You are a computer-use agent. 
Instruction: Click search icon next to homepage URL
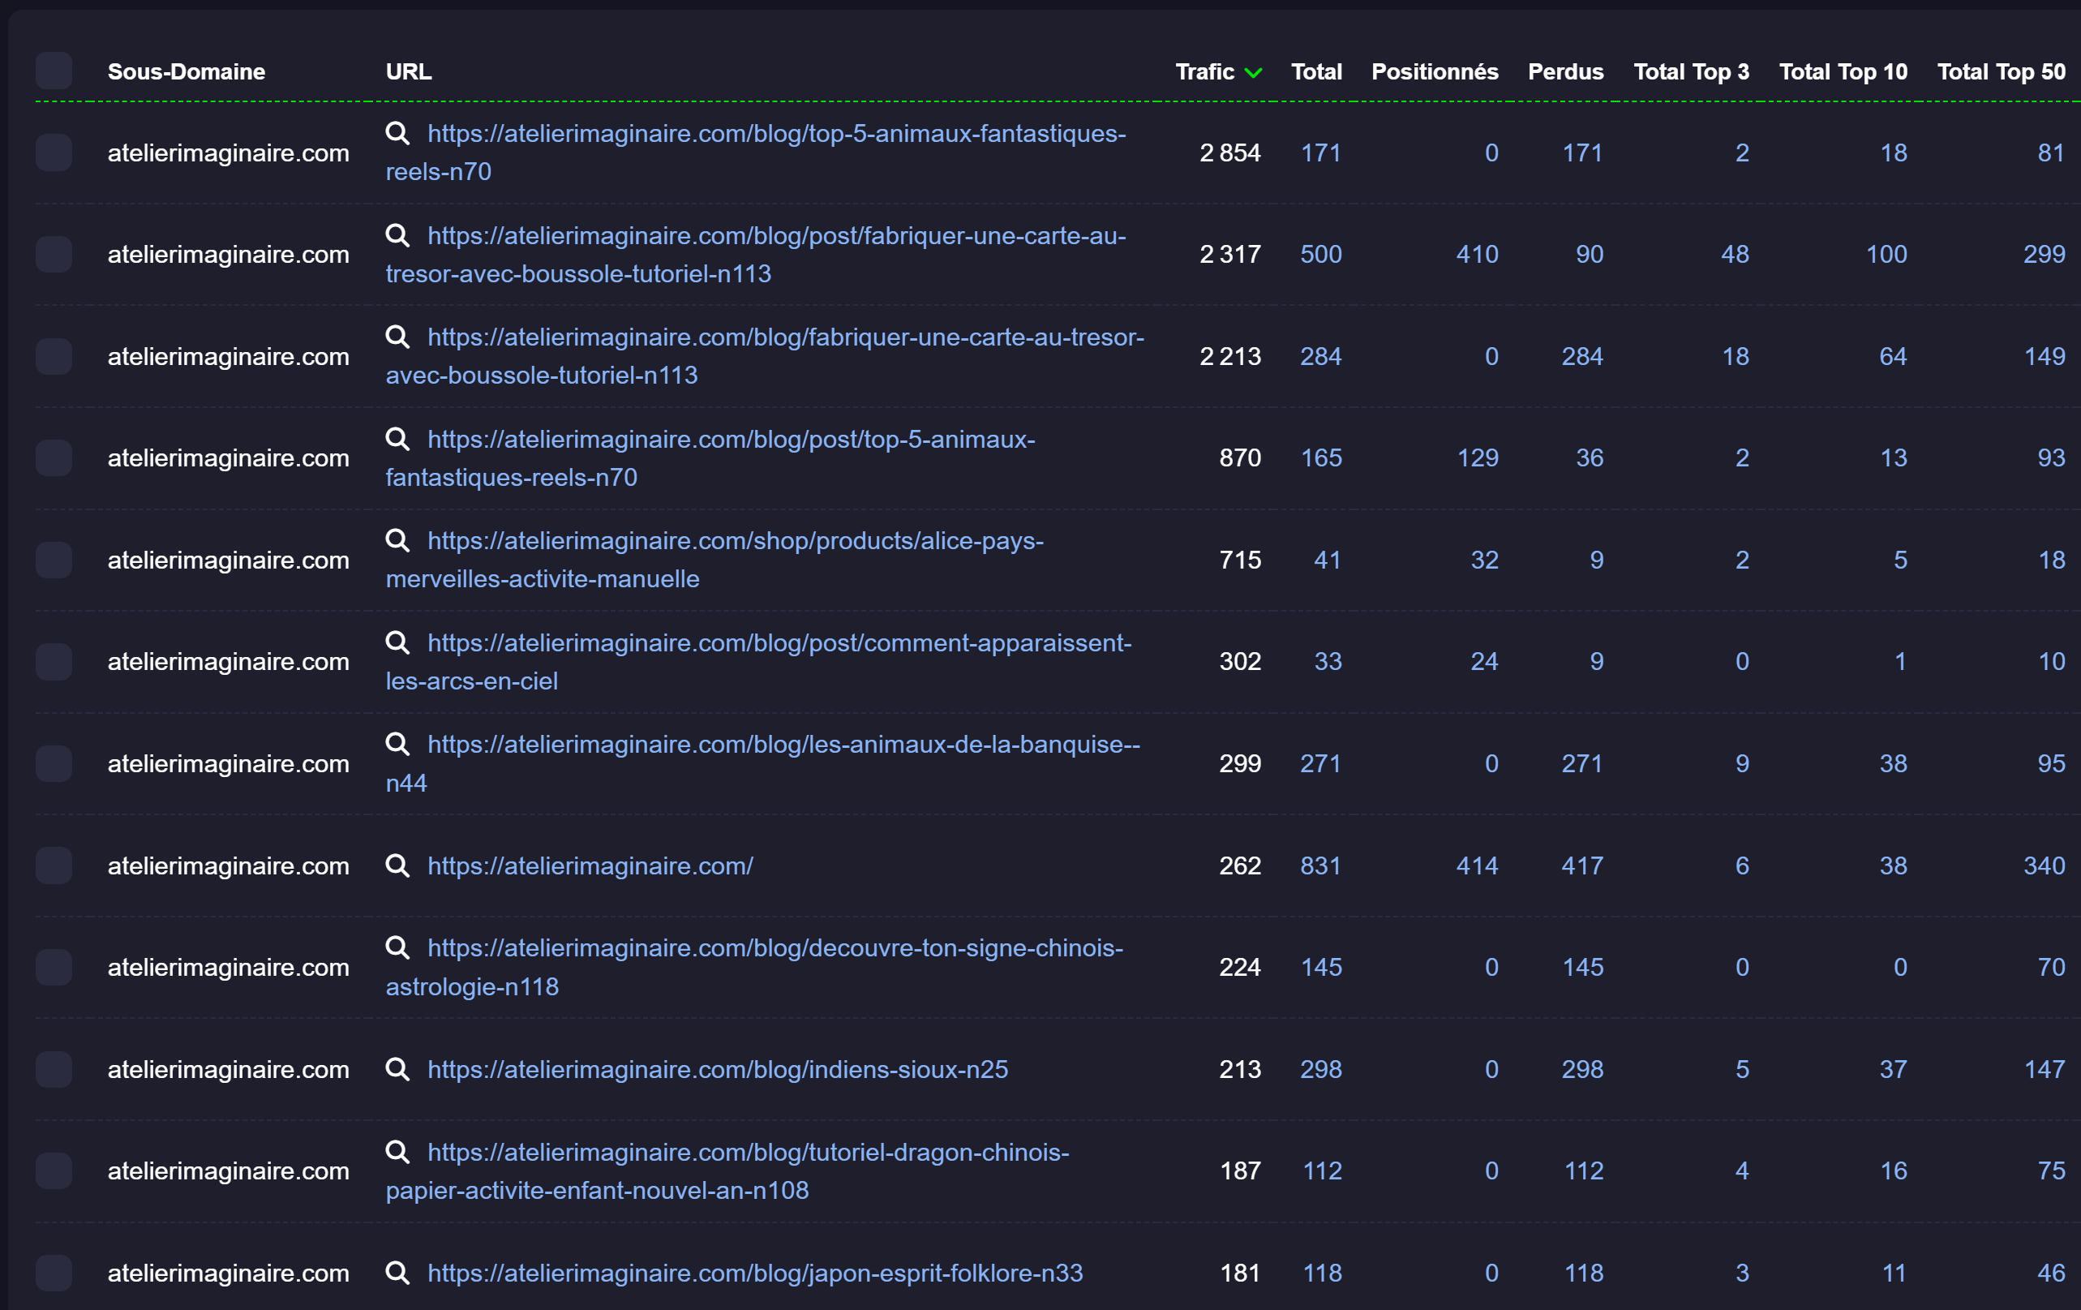(x=397, y=865)
